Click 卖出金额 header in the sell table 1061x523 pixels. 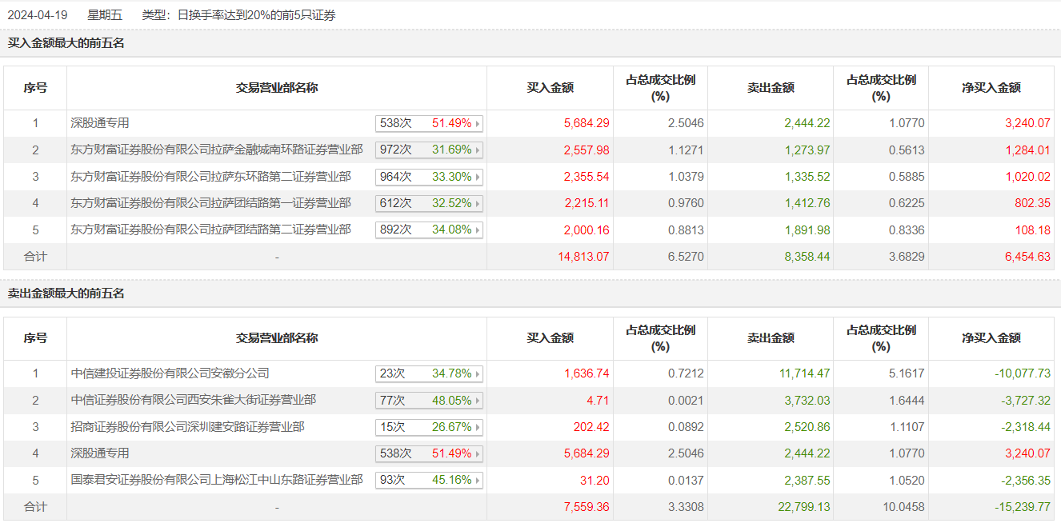771,338
